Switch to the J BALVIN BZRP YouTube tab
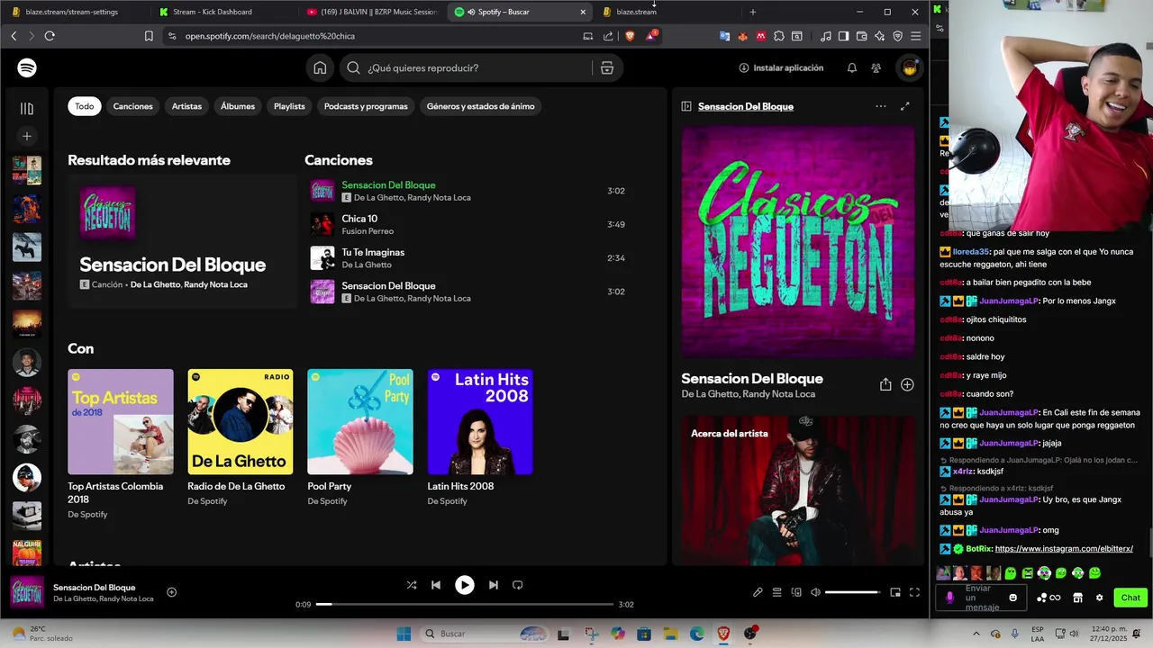Screen dimensions: 1153x648 pyautogui.click(x=371, y=12)
